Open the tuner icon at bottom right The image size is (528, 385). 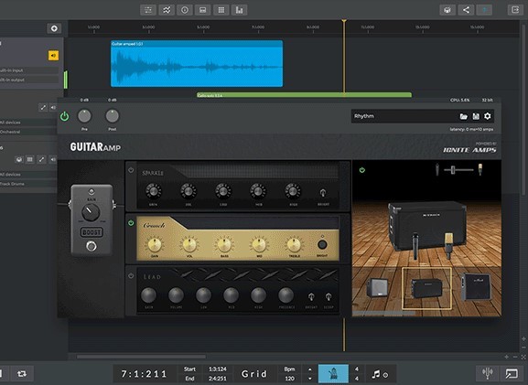[487, 373]
